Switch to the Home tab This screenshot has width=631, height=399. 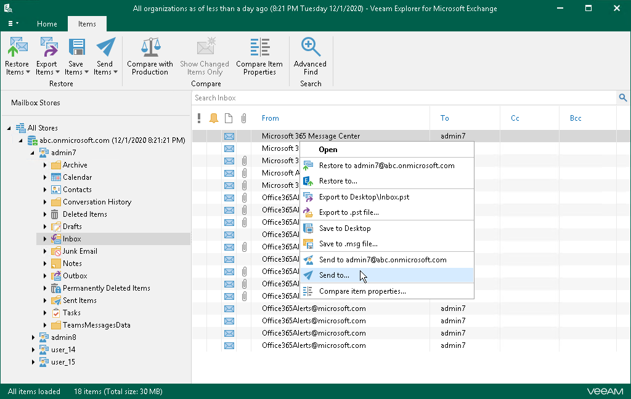(47, 24)
